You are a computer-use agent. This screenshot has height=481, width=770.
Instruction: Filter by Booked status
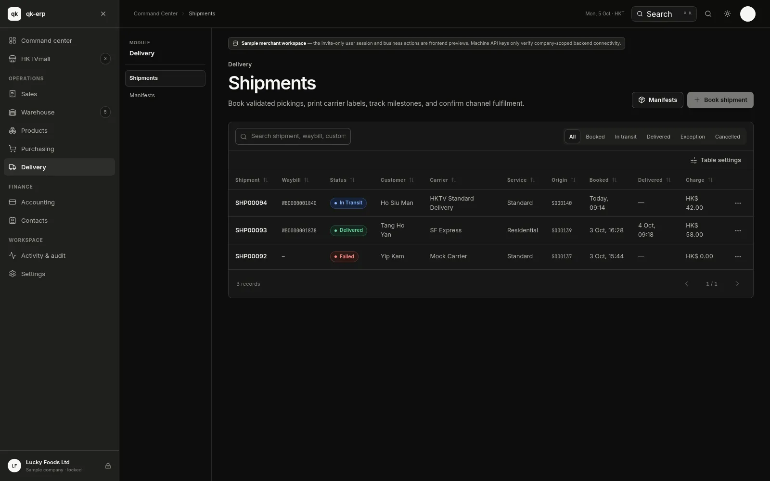tap(595, 137)
